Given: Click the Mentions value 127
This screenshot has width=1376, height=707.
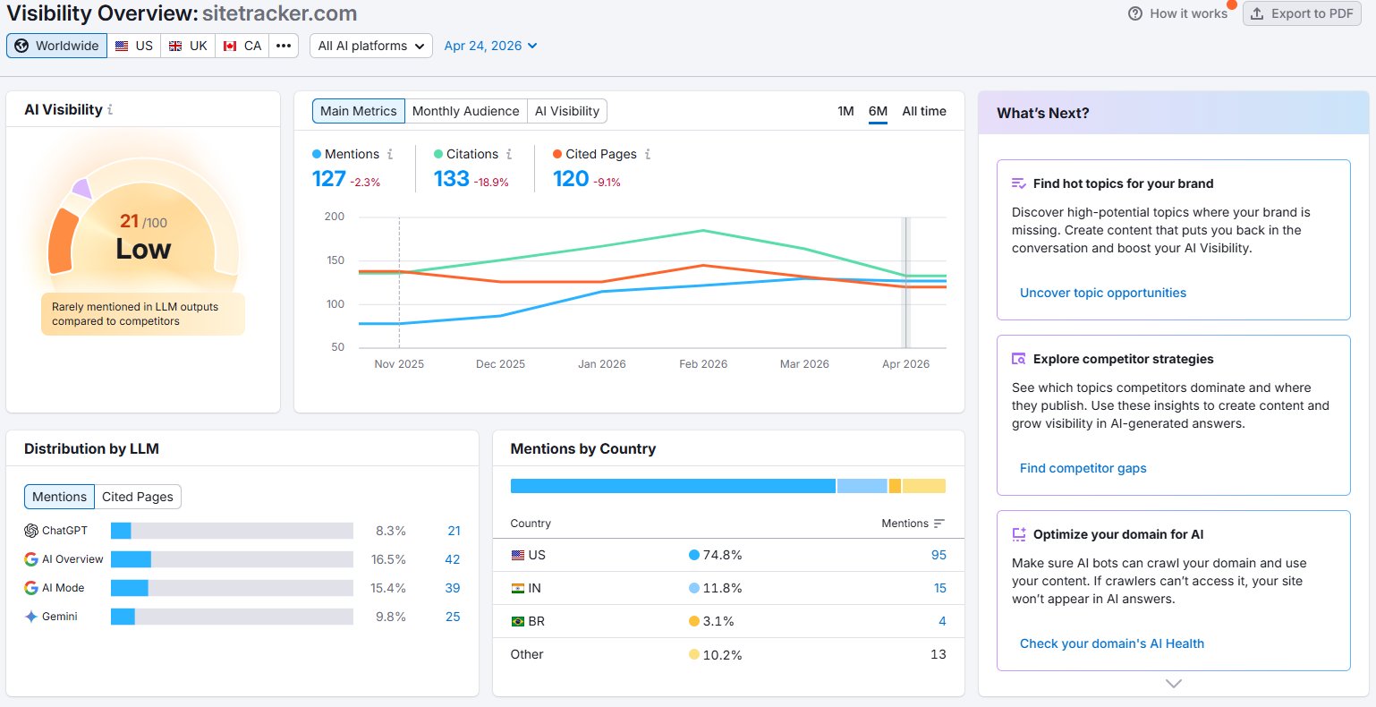Looking at the screenshot, I should pyautogui.click(x=329, y=179).
